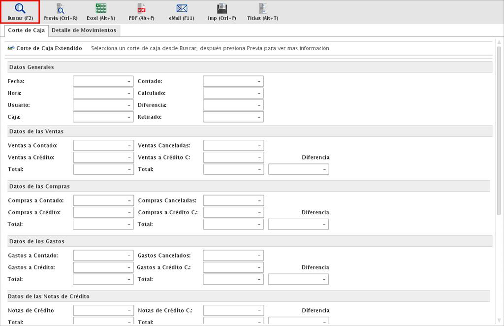The image size is (504, 326).
Task: Click the Contado value field
Action: (233, 81)
